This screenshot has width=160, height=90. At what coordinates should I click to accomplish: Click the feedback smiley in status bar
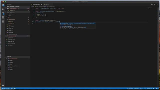pyautogui.click(x=154, y=88)
